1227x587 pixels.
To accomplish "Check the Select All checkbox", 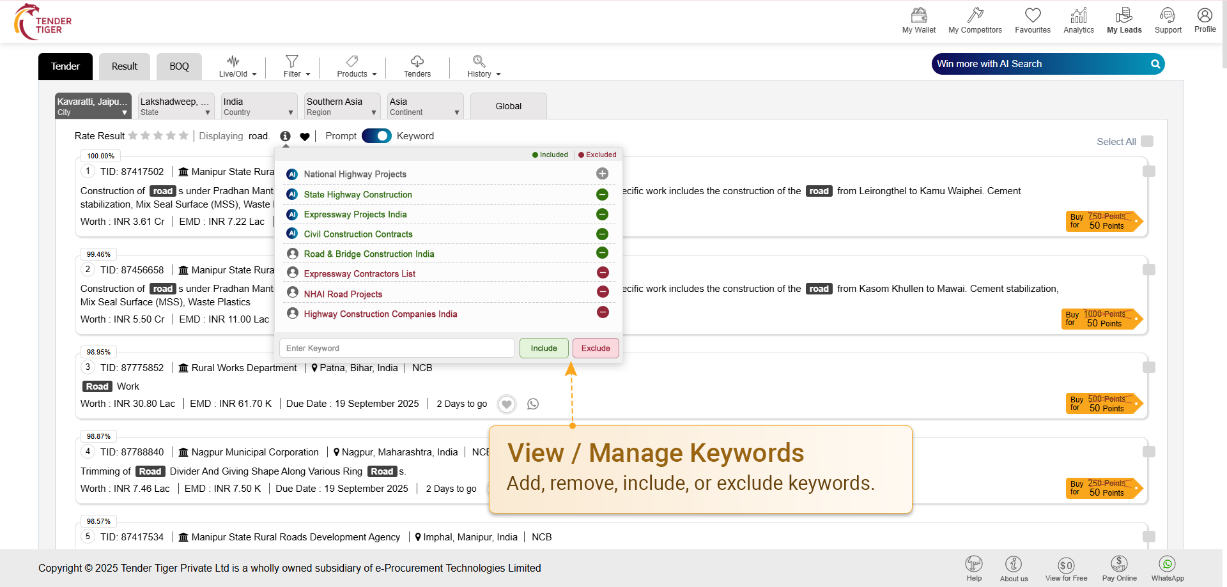I will coord(1147,141).
